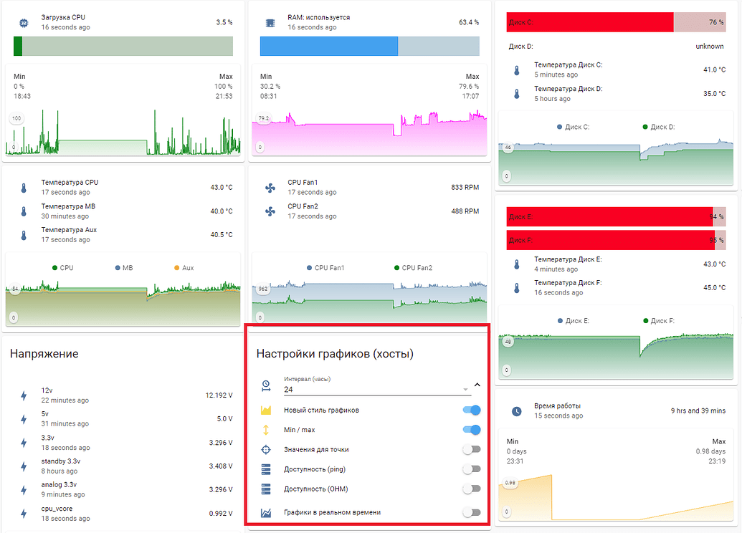Click the lightning icon next to 12v
This screenshot has width=742, height=533.
pyautogui.click(x=23, y=395)
